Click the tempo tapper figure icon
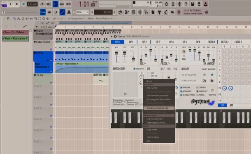The image size is (251, 154). [x=166, y=12]
